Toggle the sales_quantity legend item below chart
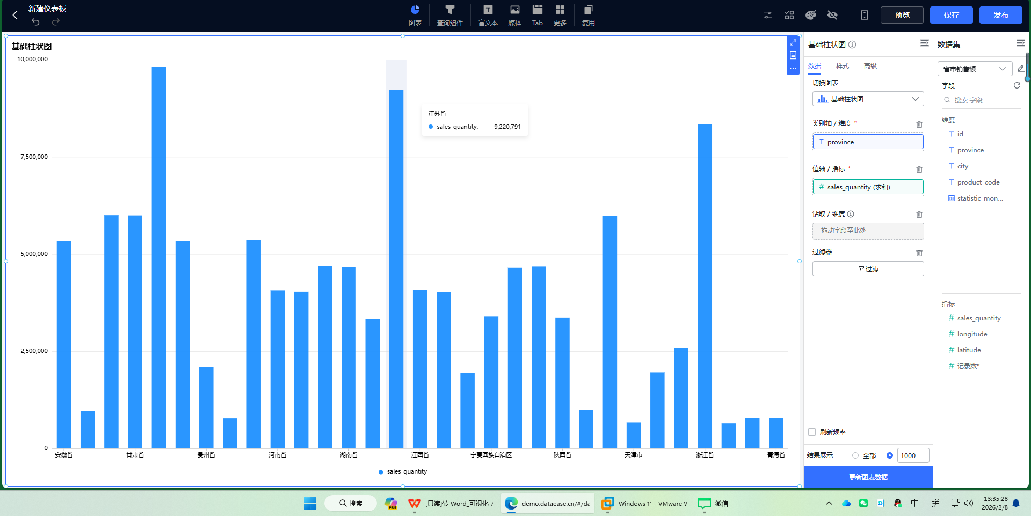Screen dimensions: 1031x516 [x=403, y=471]
